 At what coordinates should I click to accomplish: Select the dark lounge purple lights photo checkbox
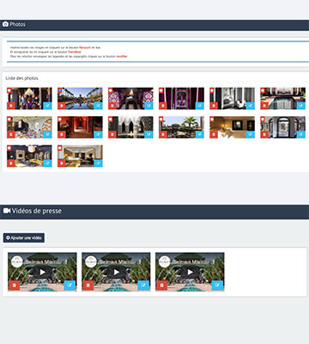[9, 90]
